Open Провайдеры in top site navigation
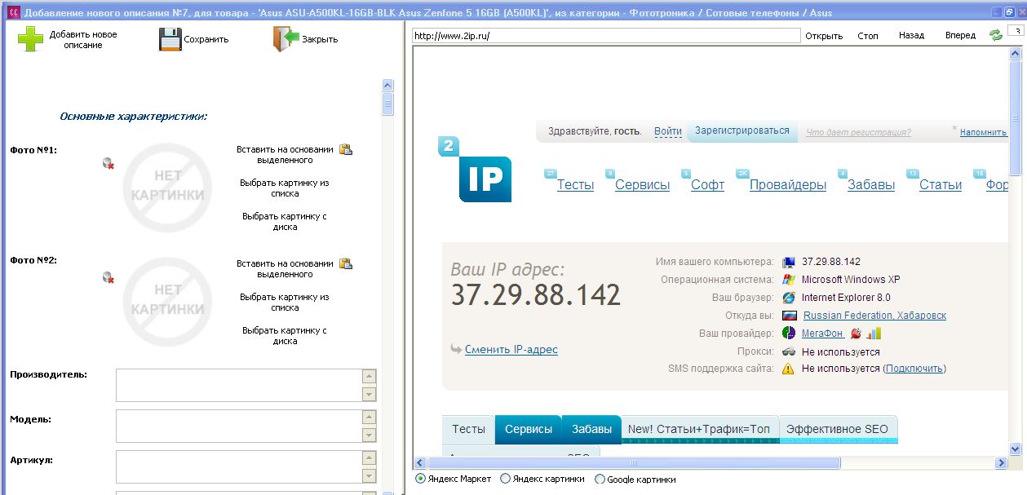This screenshot has width=1027, height=495. click(788, 185)
